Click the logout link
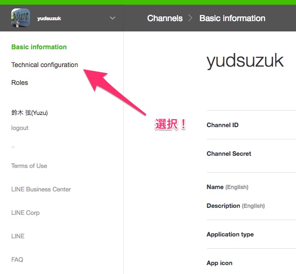296x274 pixels. (x=20, y=128)
